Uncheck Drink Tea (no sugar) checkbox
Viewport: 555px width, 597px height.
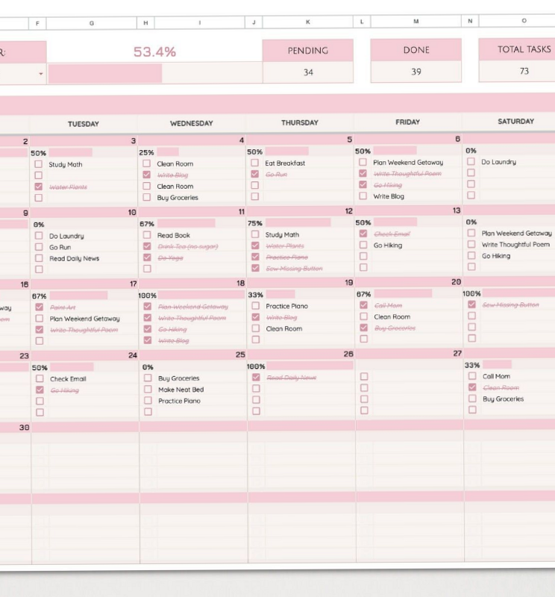pyautogui.click(x=147, y=246)
